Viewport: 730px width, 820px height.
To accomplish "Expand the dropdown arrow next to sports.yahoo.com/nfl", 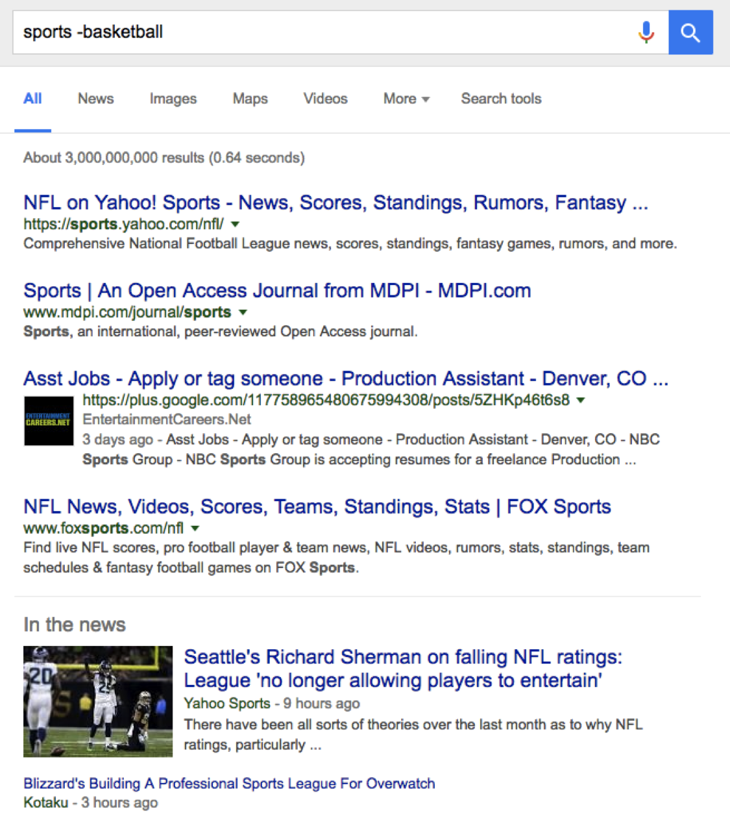I will tap(235, 224).
